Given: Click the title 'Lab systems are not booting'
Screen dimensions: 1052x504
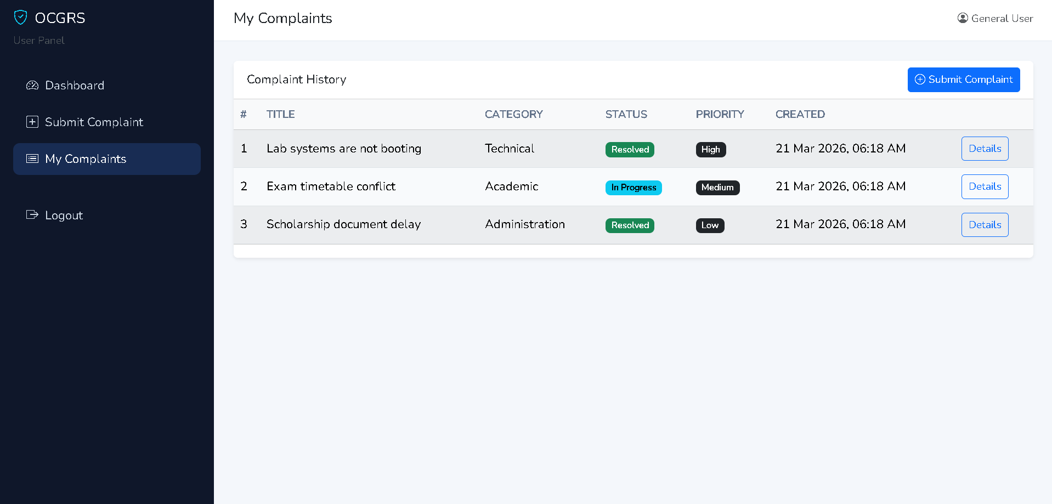Looking at the screenshot, I should point(344,149).
